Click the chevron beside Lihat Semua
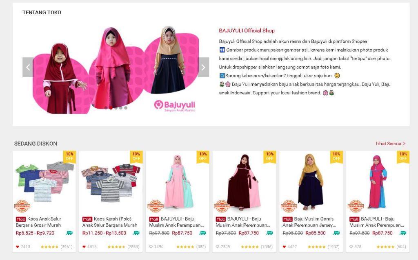This screenshot has height=260, width=418. (404, 144)
